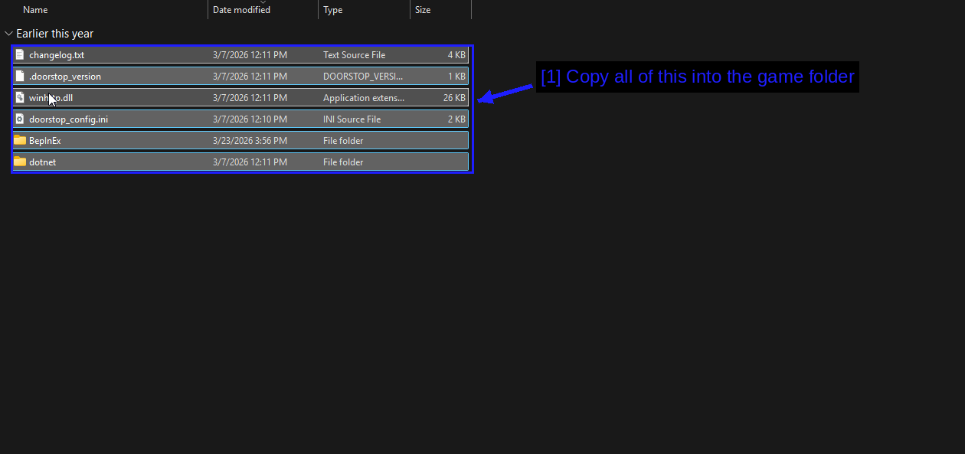Click the BepInEx File folder type cell
The image size is (965, 454).
point(343,141)
